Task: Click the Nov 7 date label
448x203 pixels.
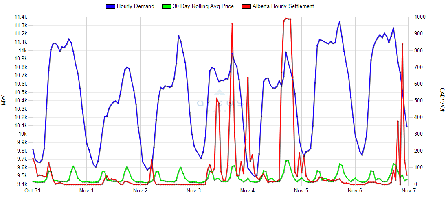Action: [x=408, y=190]
